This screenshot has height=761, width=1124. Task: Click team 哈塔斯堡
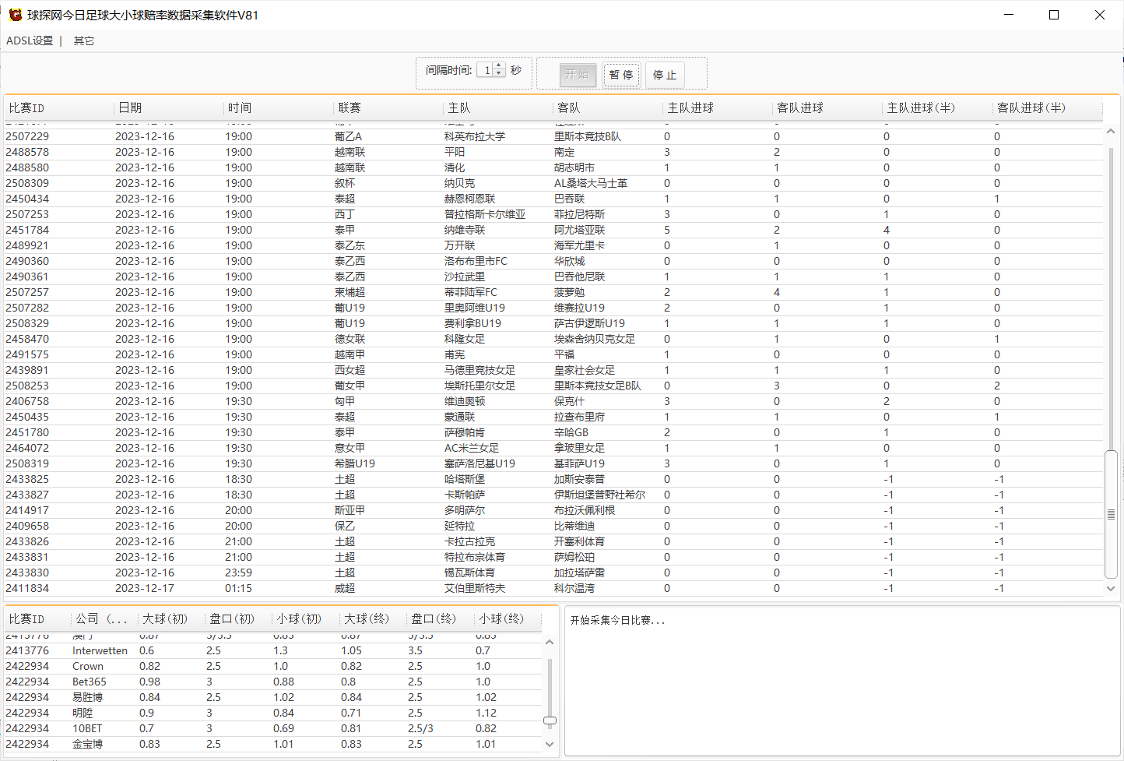tap(465, 479)
